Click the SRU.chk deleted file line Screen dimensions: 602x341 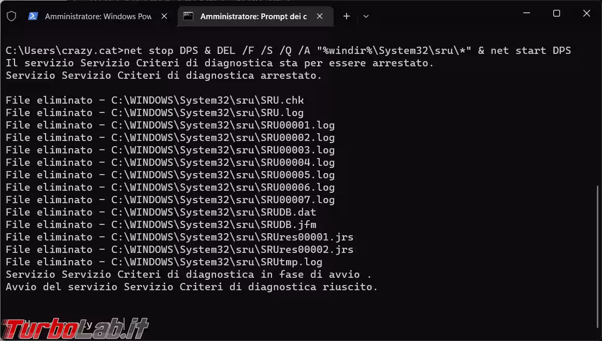[154, 101]
